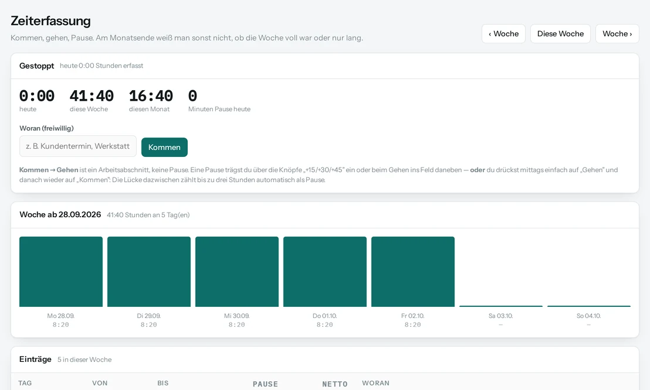
Task: Click the TAG column header
Action: tap(25, 383)
